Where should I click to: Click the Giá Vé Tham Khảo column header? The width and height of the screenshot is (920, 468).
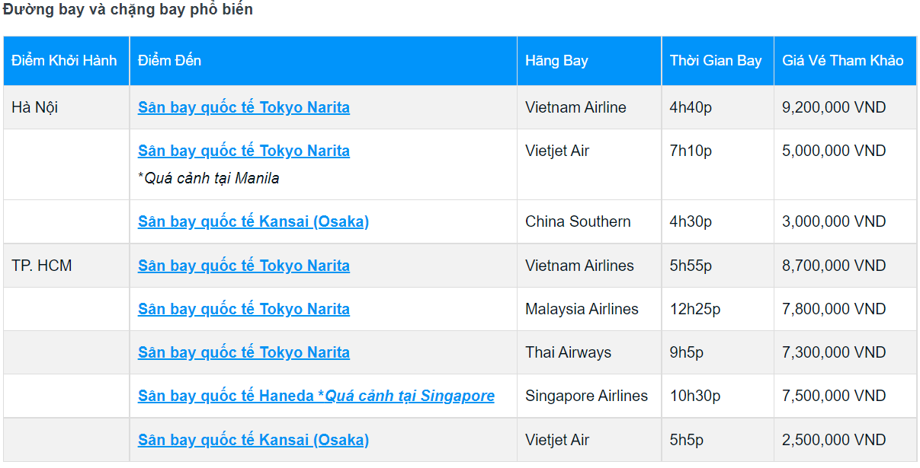tap(842, 61)
